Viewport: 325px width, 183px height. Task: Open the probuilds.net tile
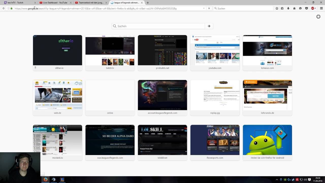coord(162,53)
